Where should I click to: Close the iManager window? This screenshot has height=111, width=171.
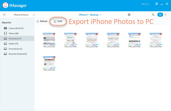(167, 4)
